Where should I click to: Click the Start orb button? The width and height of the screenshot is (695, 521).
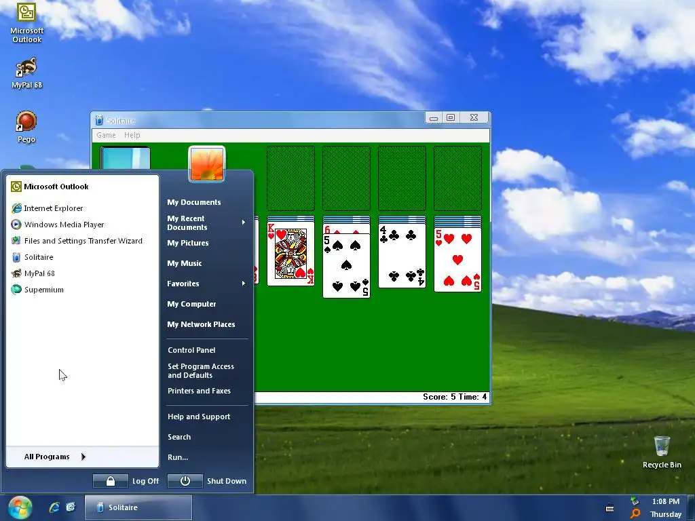pos(20,507)
